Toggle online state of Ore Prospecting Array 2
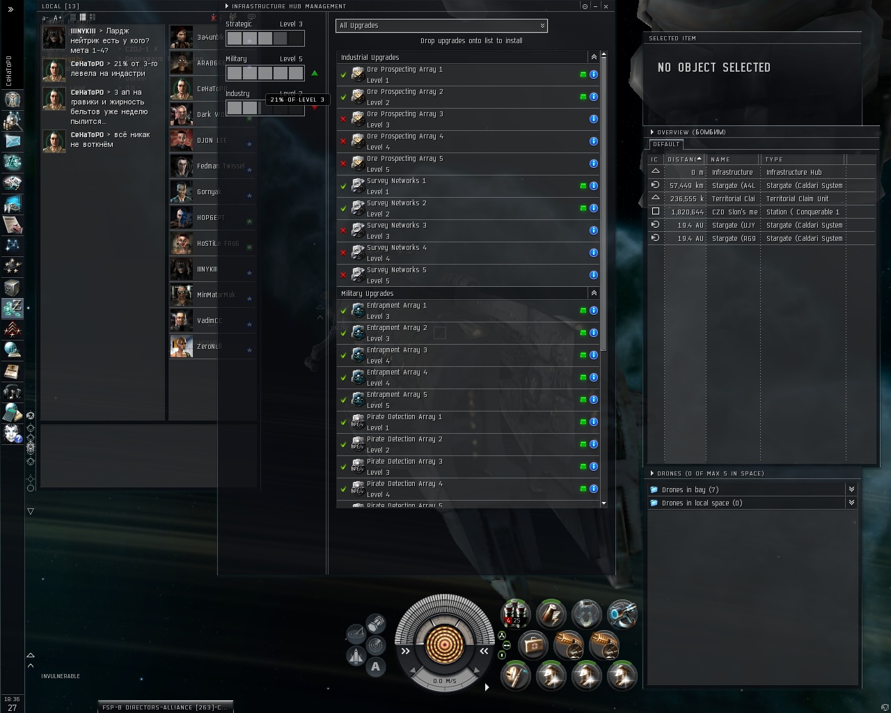This screenshot has width=891, height=713. (583, 97)
